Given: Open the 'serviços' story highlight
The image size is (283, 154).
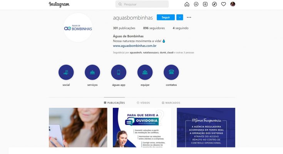Looking at the screenshot, I should [x=92, y=72].
